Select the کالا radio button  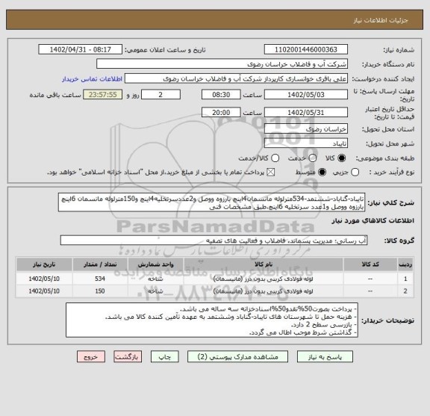(342, 158)
